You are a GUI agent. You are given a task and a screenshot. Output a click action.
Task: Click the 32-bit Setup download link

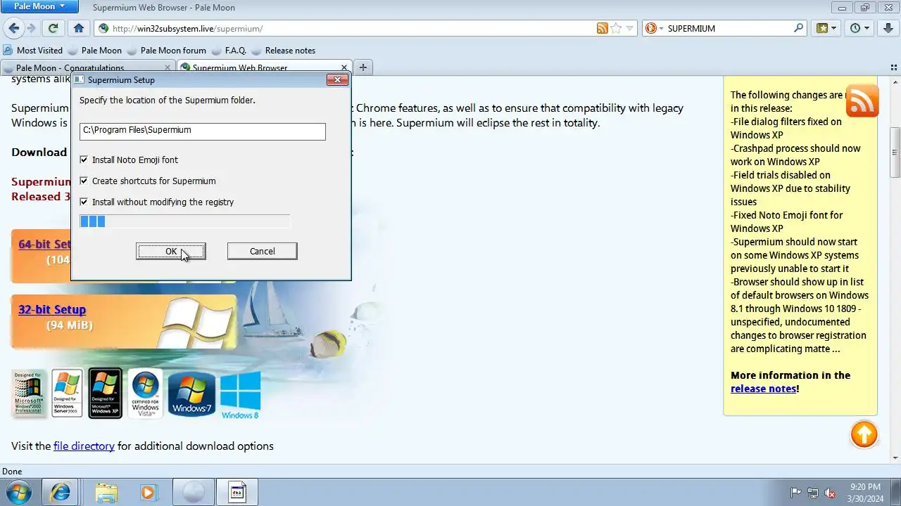pos(52,309)
